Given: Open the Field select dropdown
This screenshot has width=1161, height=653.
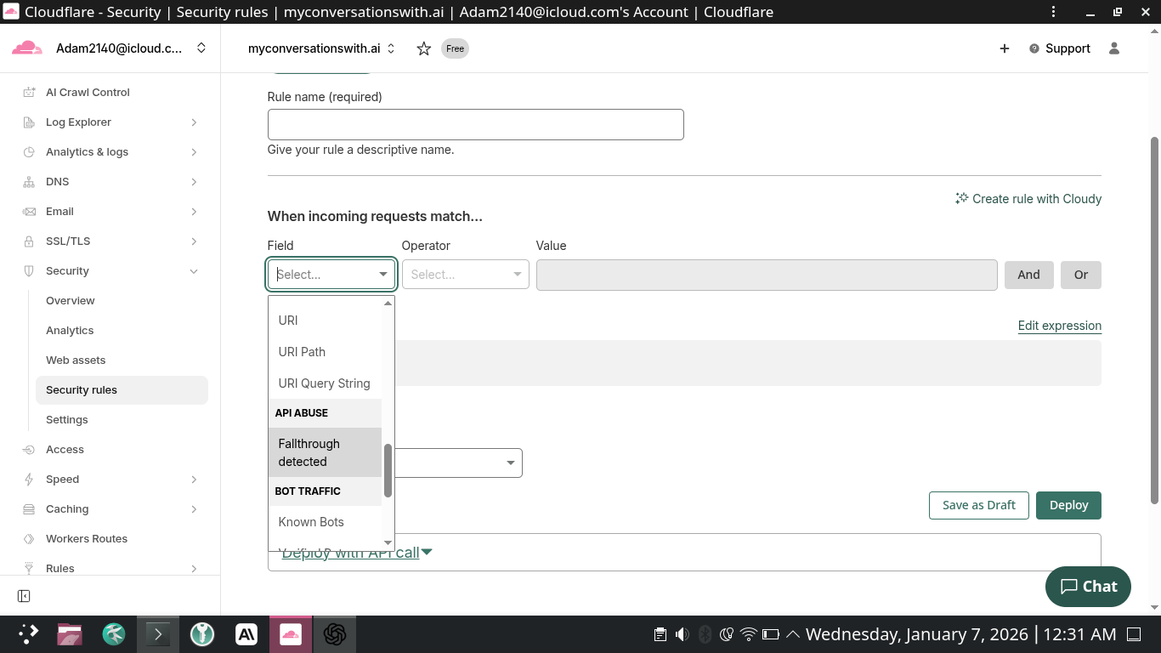Looking at the screenshot, I should click(331, 275).
